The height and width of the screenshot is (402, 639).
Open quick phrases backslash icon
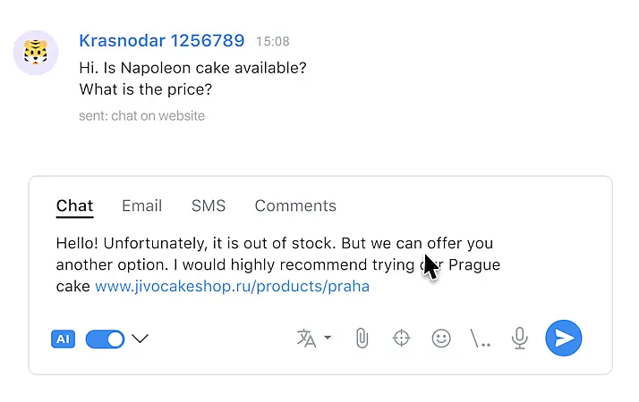481,339
